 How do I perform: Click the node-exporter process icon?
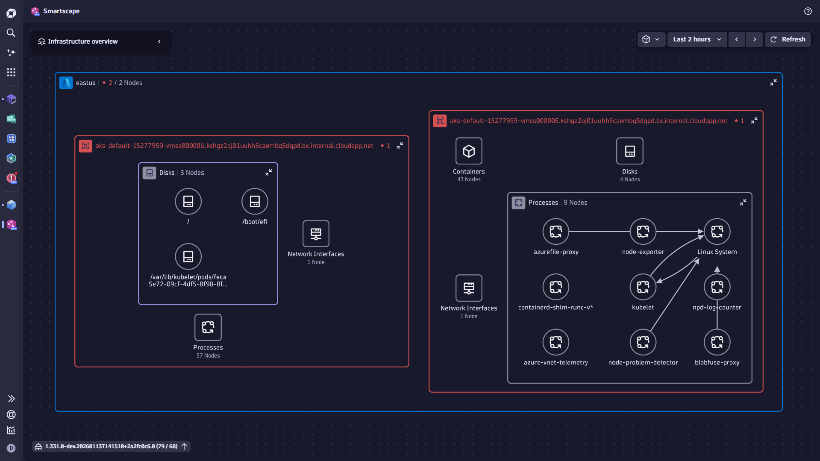pyautogui.click(x=643, y=232)
